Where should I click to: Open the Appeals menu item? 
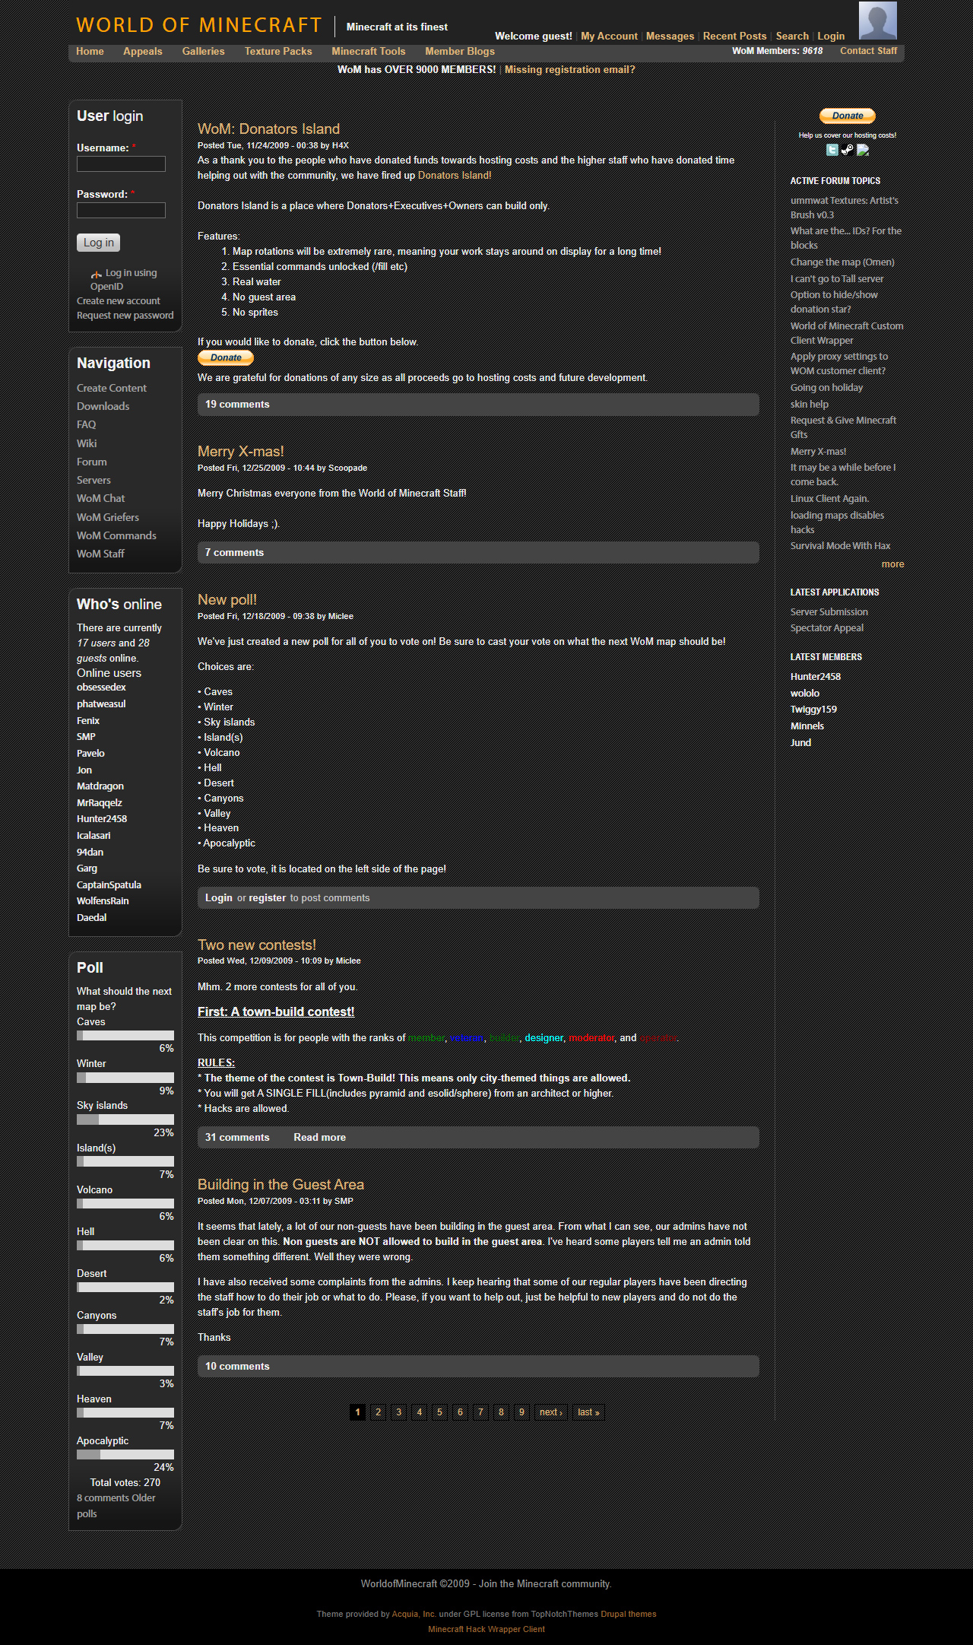click(143, 51)
